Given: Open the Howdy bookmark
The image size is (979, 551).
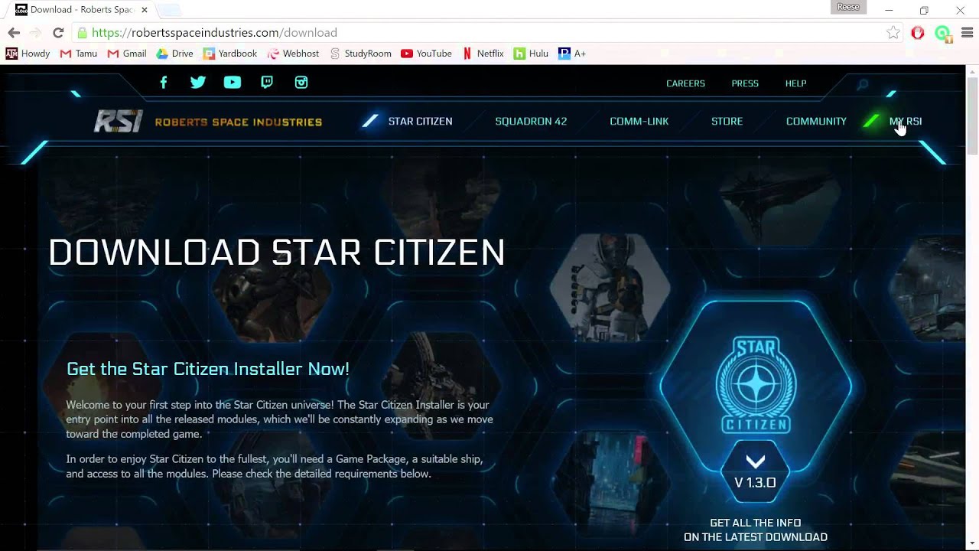Looking at the screenshot, I should [x=28, y=54].
